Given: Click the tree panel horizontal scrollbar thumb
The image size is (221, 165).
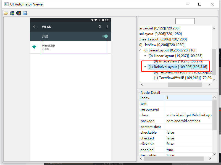Looking at the screenshot, I should coord(185,84).
